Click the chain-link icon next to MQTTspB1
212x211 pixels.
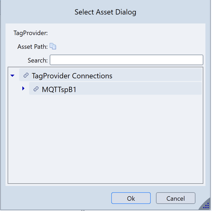36,89
